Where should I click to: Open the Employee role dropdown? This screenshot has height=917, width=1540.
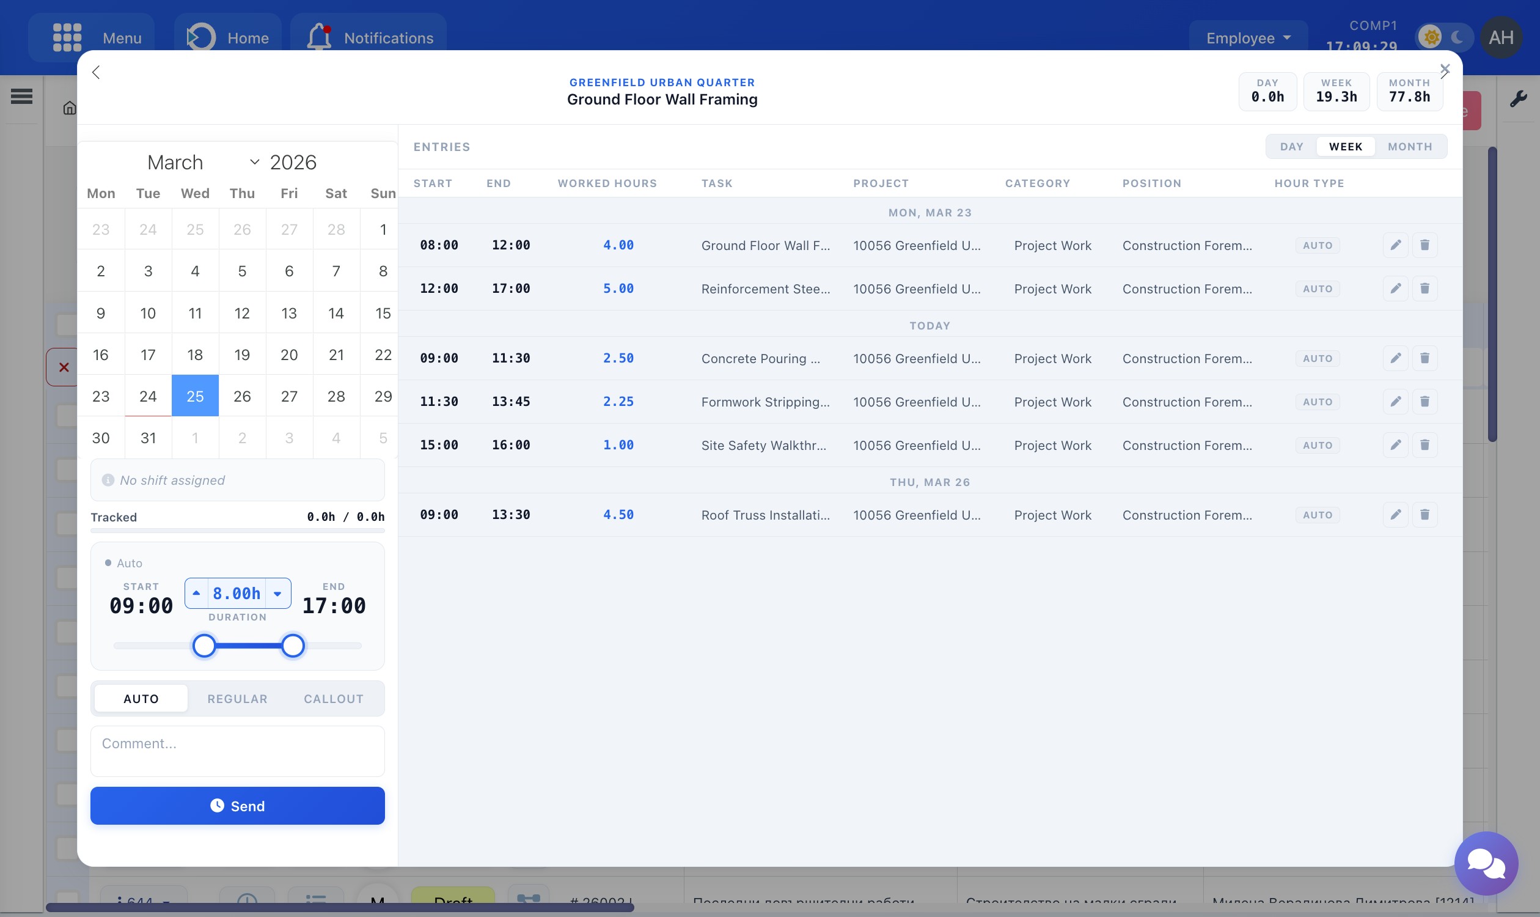[x=1245, y=38]
